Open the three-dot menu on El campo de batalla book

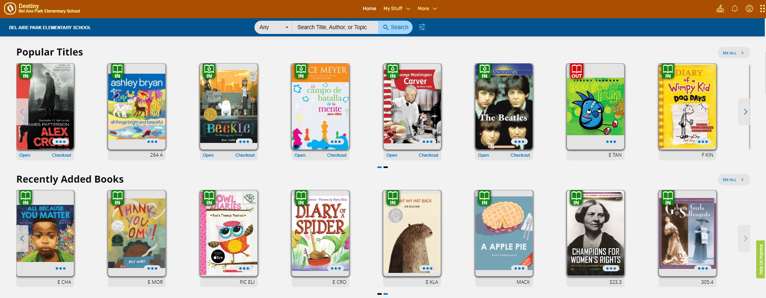coord(336,142)
